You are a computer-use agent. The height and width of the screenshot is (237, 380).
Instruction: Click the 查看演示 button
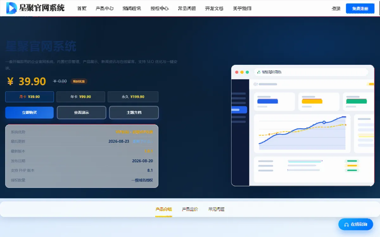tap(81, 112)
